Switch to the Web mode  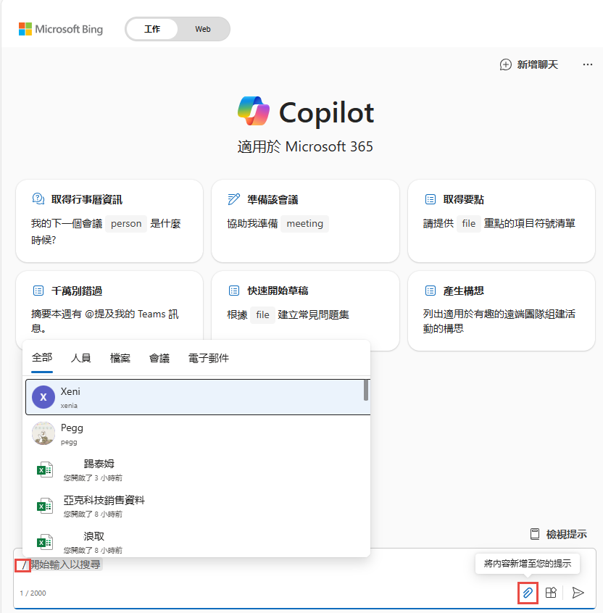point(202,29)
